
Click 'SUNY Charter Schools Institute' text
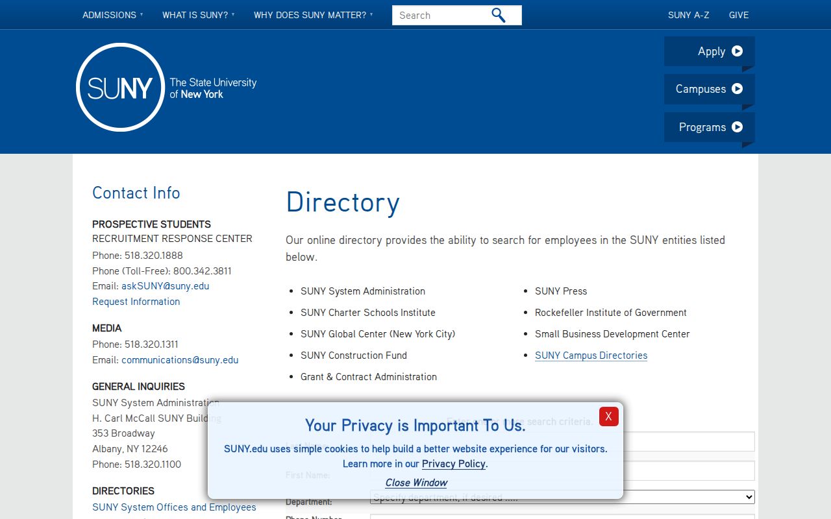coord(368,313)
